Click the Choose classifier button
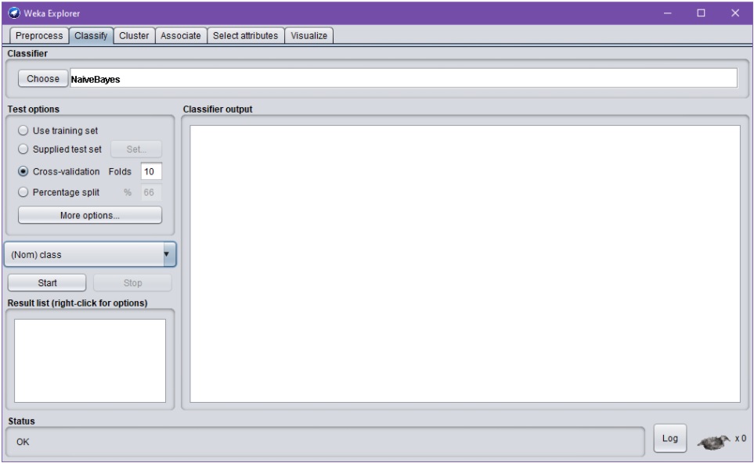Image resolution: width=754 pixels, height=463 pixels. coord(43,78)
